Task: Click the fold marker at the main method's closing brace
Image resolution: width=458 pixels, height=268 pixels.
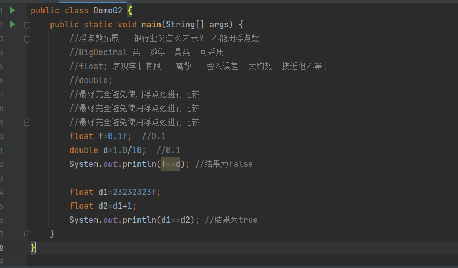Action: 27,234
